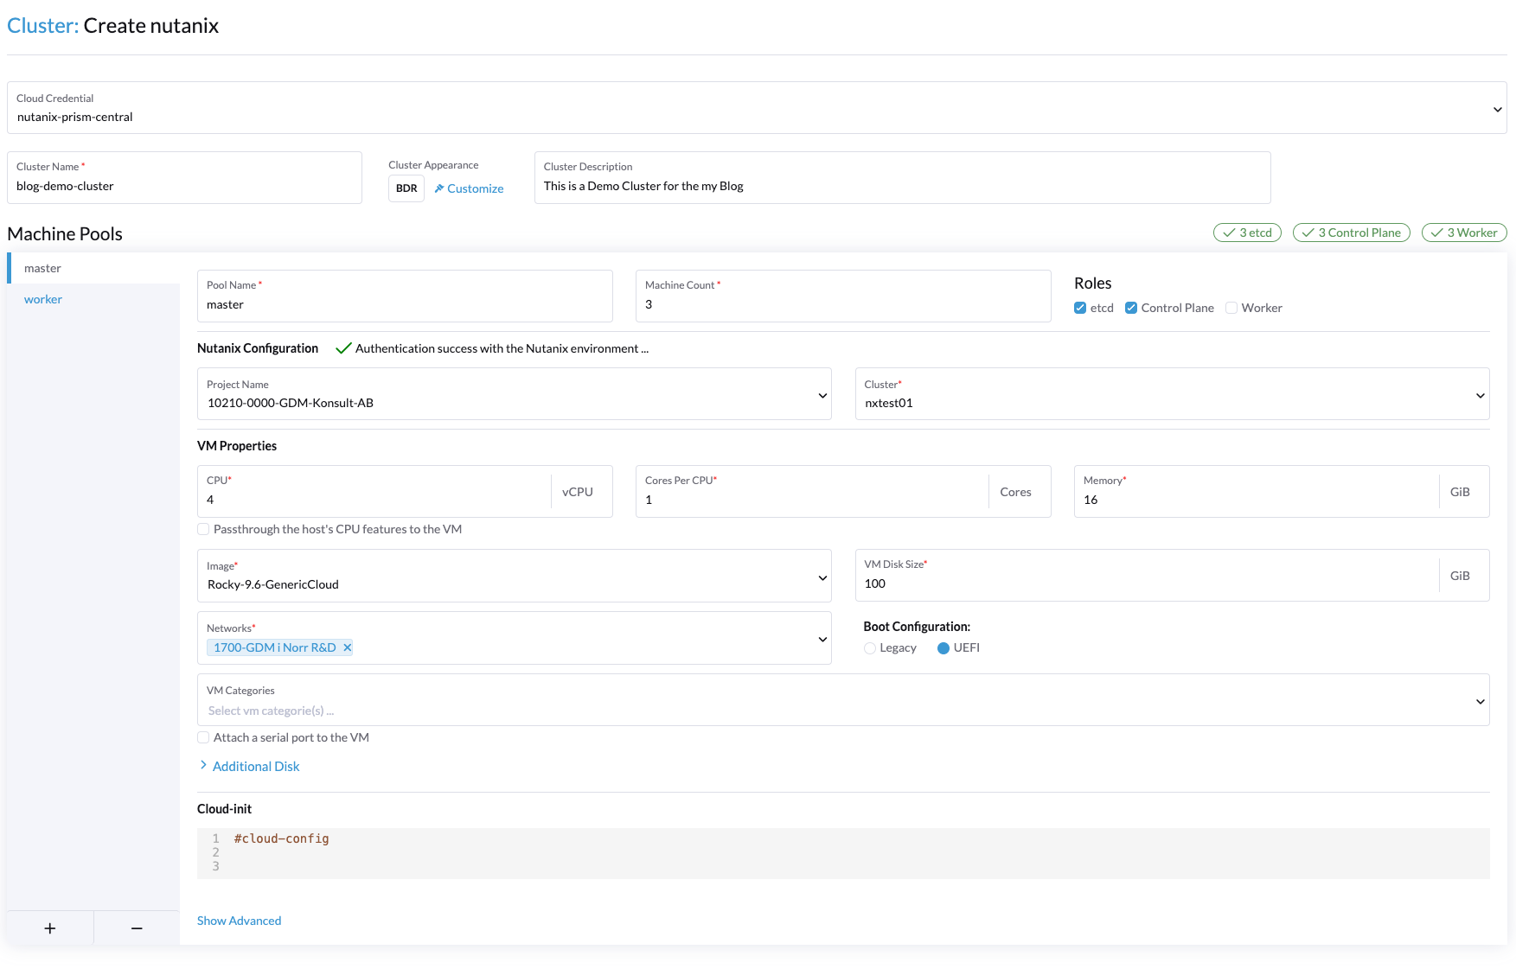Select the master machine pool tab
The height and width of the screenshot is (969, 1516).
pos(93,268)
